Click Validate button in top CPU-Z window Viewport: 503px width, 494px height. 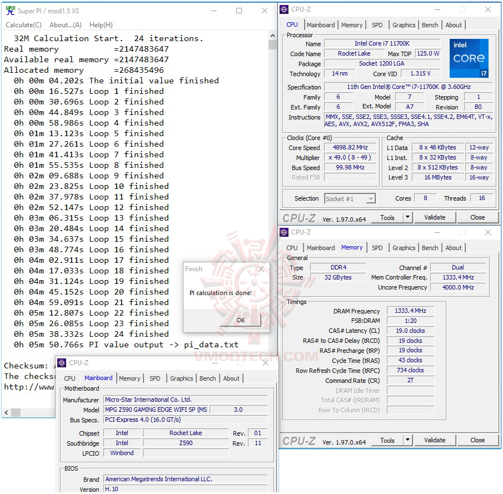[435, 217]
